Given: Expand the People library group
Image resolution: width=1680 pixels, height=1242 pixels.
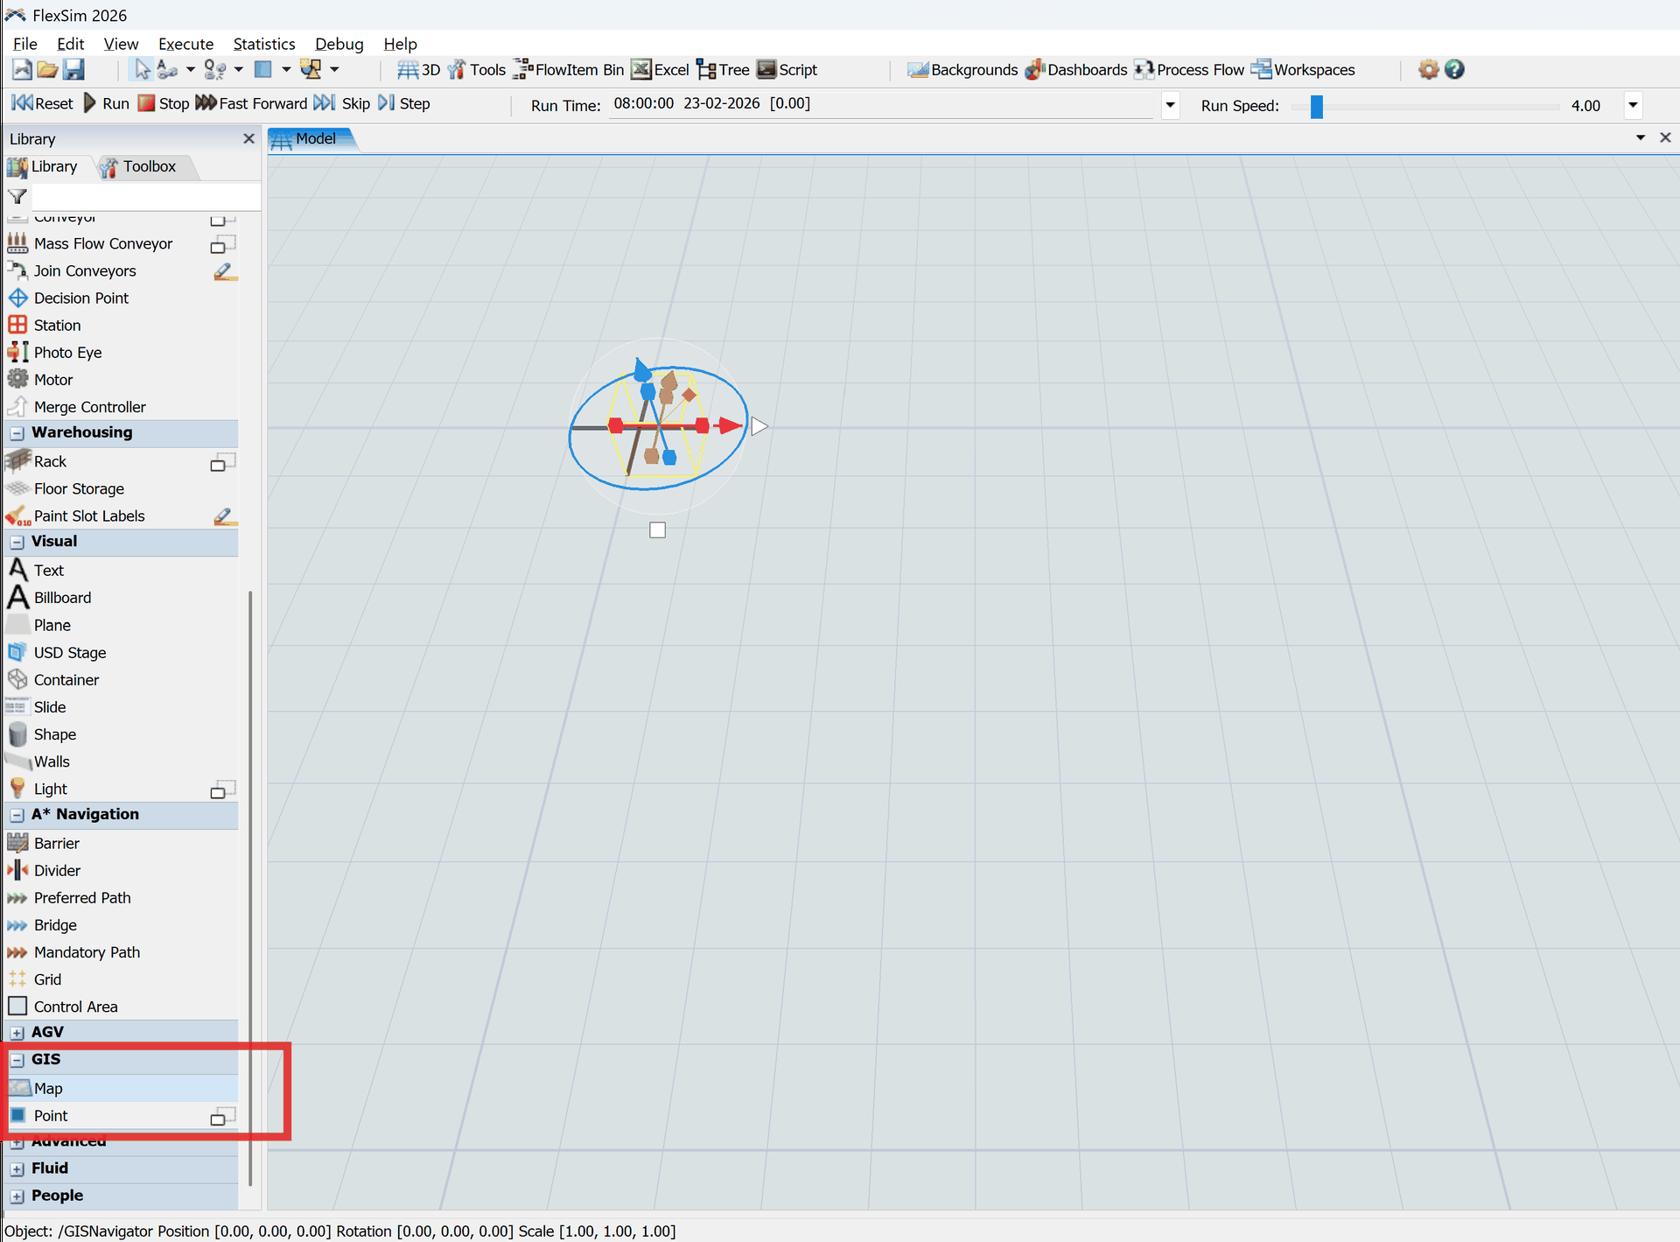Looking at the screenshot, I should coord(17,1196).
